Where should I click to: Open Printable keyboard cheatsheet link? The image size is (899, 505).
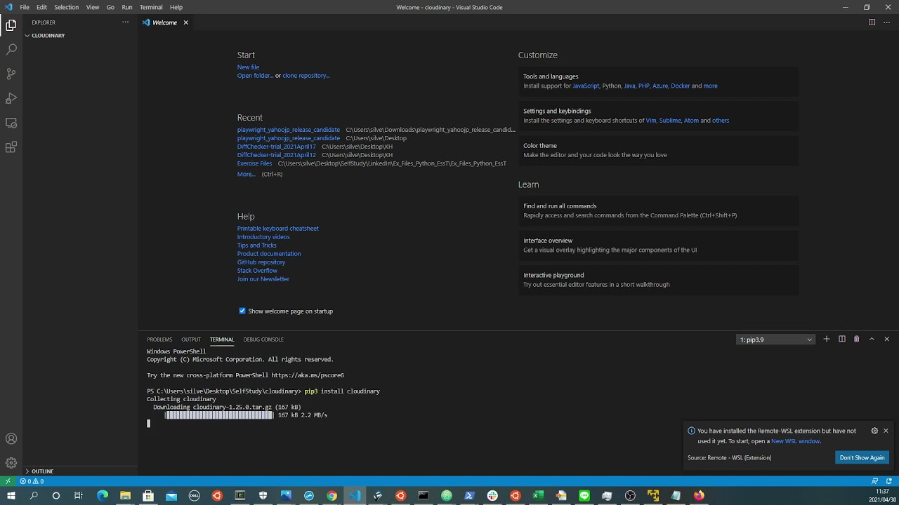[278, 229]
